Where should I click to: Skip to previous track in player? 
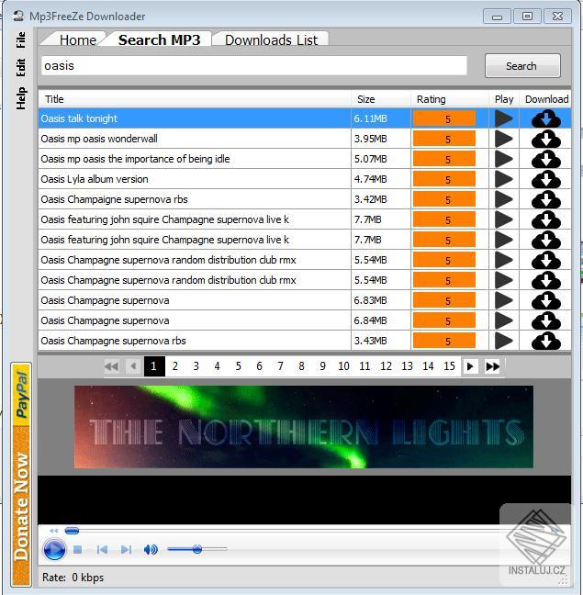coord(102,549)
